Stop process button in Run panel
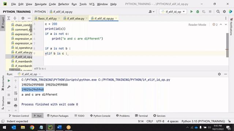234x131 pixels. coord(9,95)
